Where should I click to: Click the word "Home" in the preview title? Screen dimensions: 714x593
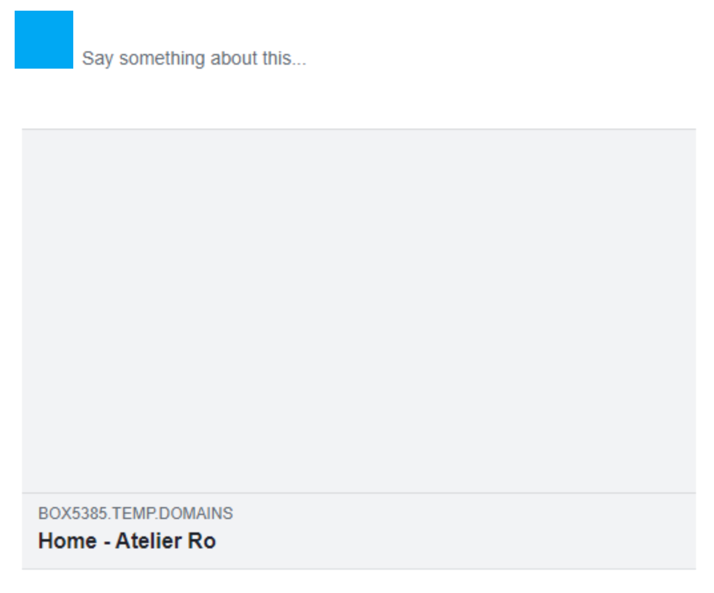tap(67, 541)
